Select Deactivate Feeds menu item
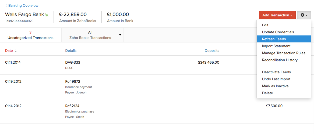The image size is (314, 134). click(x=276, y=72)
